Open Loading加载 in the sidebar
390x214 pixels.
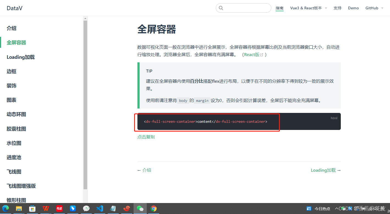click(x=21, y=57)
